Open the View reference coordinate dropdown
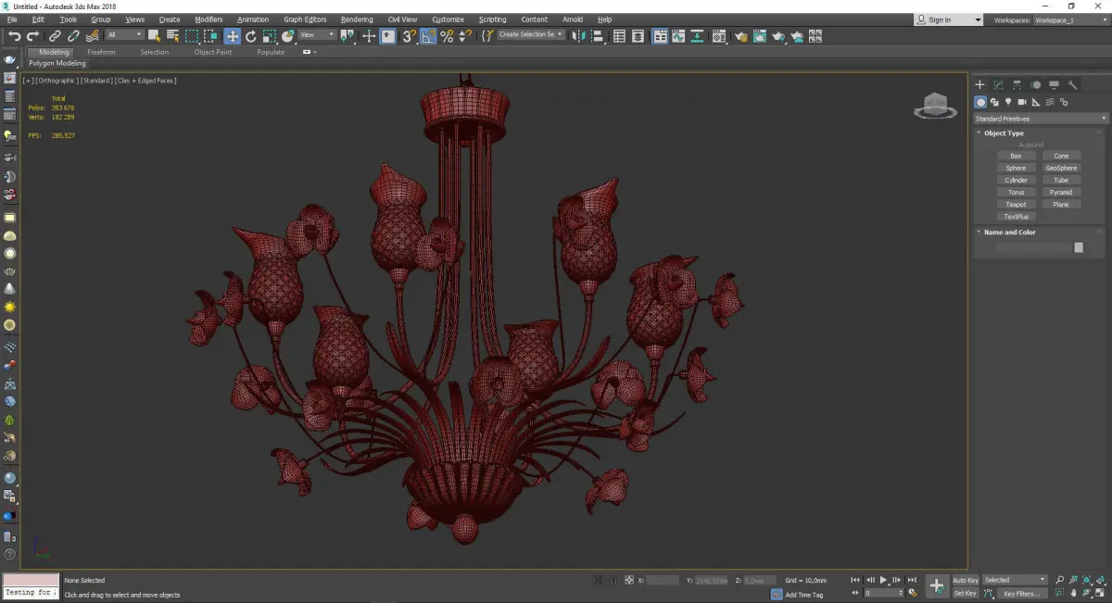 click(316, 35)
